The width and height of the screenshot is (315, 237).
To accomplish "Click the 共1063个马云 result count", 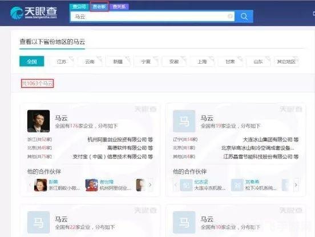I will coord(37,83).
